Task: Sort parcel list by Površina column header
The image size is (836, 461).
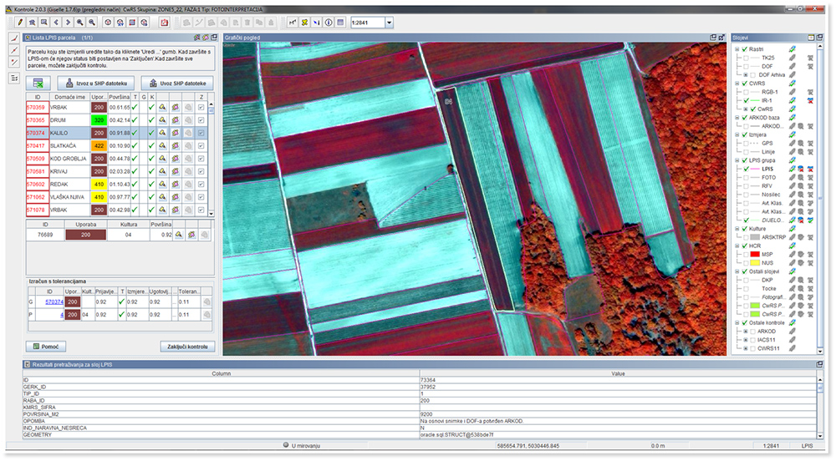Action: pyautogui.click(x=120, y=97)
